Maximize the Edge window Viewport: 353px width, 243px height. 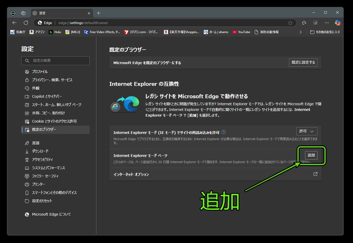tap(325, 13)
